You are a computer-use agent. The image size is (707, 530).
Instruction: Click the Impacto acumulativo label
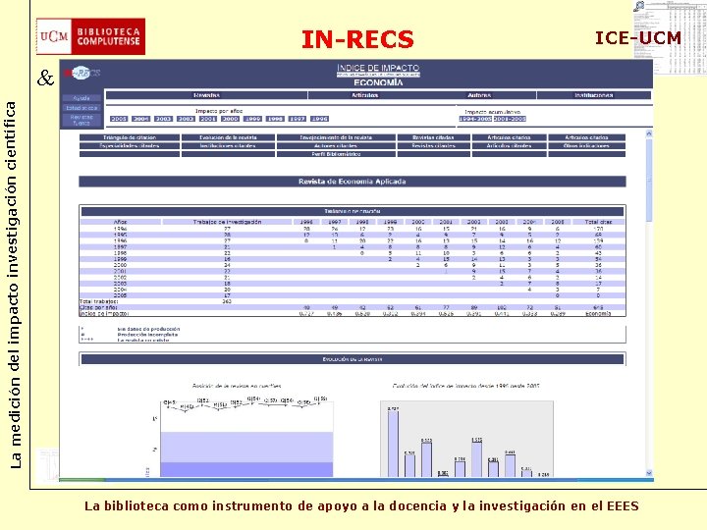[x=492, y=112]
